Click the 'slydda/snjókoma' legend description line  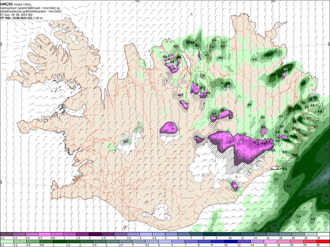click(31, 11)
